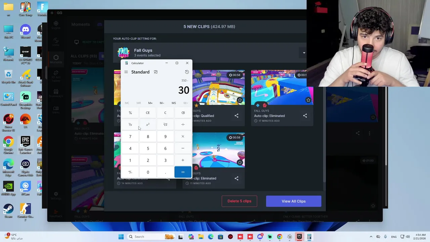Click the M- memory subtract button

[162, 103]
